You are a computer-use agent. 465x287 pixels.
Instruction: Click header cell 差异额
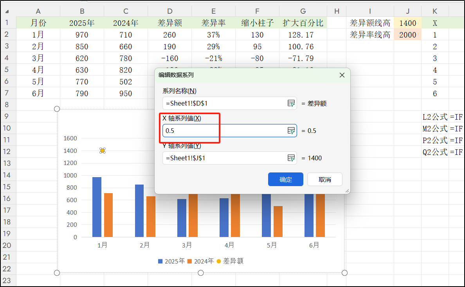[x=169, y=23]
